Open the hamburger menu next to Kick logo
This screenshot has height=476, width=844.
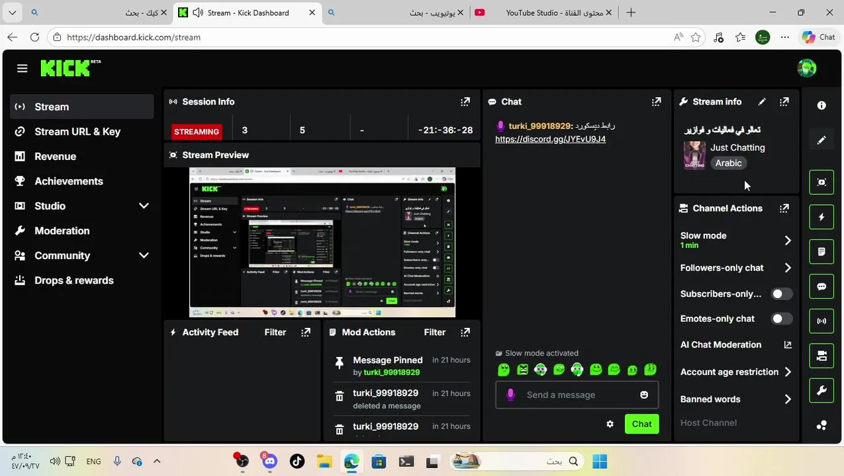click(x=22, y=68)
